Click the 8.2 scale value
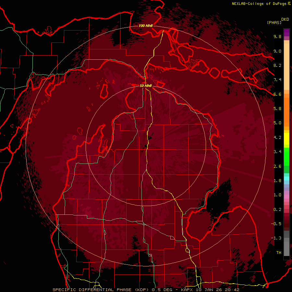Viewport: 292px width, 292px height. (277, 65)
